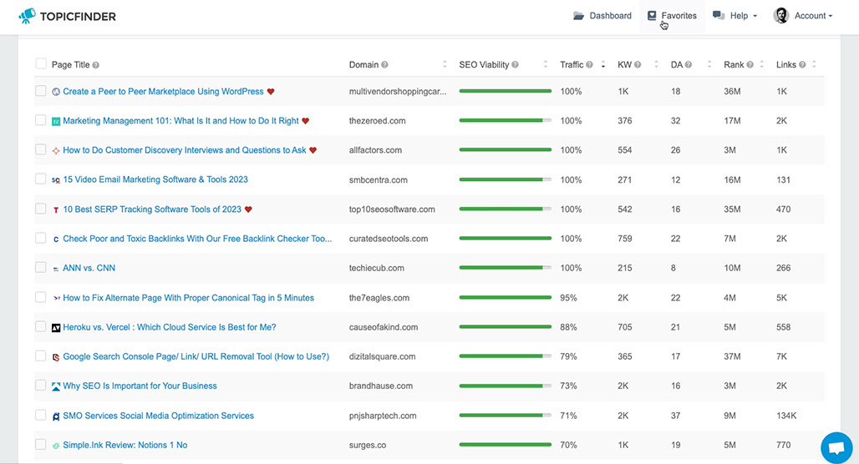Open Why SEO Is Important for Your Business link
The width and height of the screenshot is (859, 464).
(x=140, y=386)
